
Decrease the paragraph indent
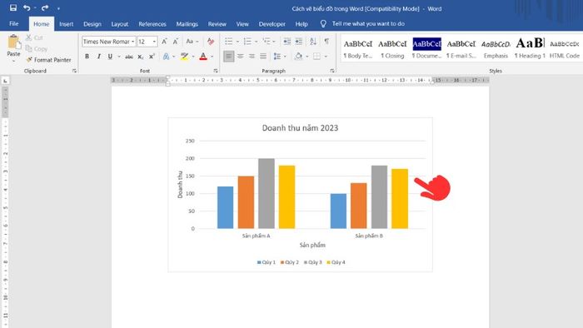coord(287,42)
